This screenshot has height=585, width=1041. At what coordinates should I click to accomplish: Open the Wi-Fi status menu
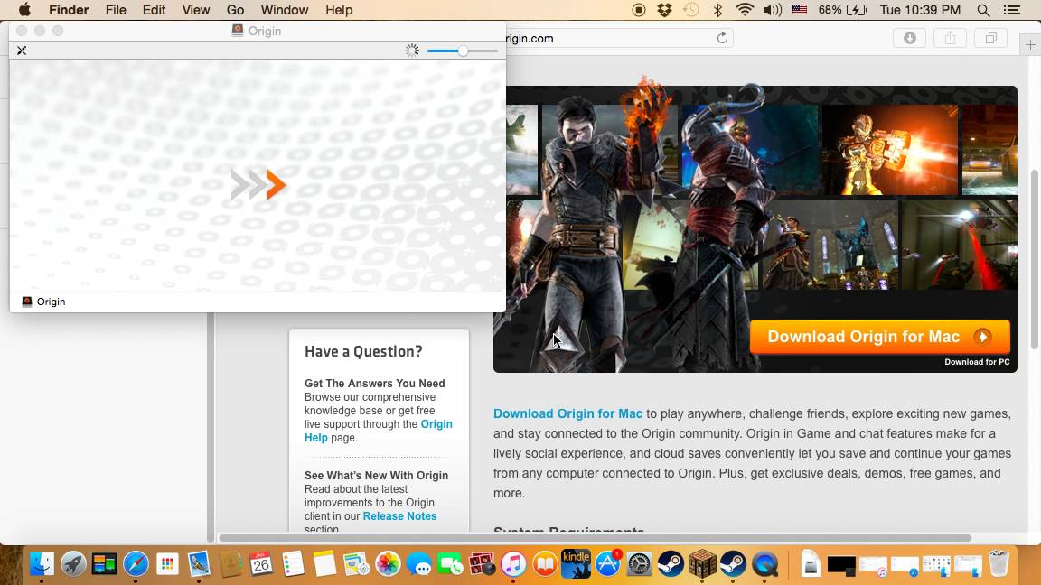pos(745,10)
